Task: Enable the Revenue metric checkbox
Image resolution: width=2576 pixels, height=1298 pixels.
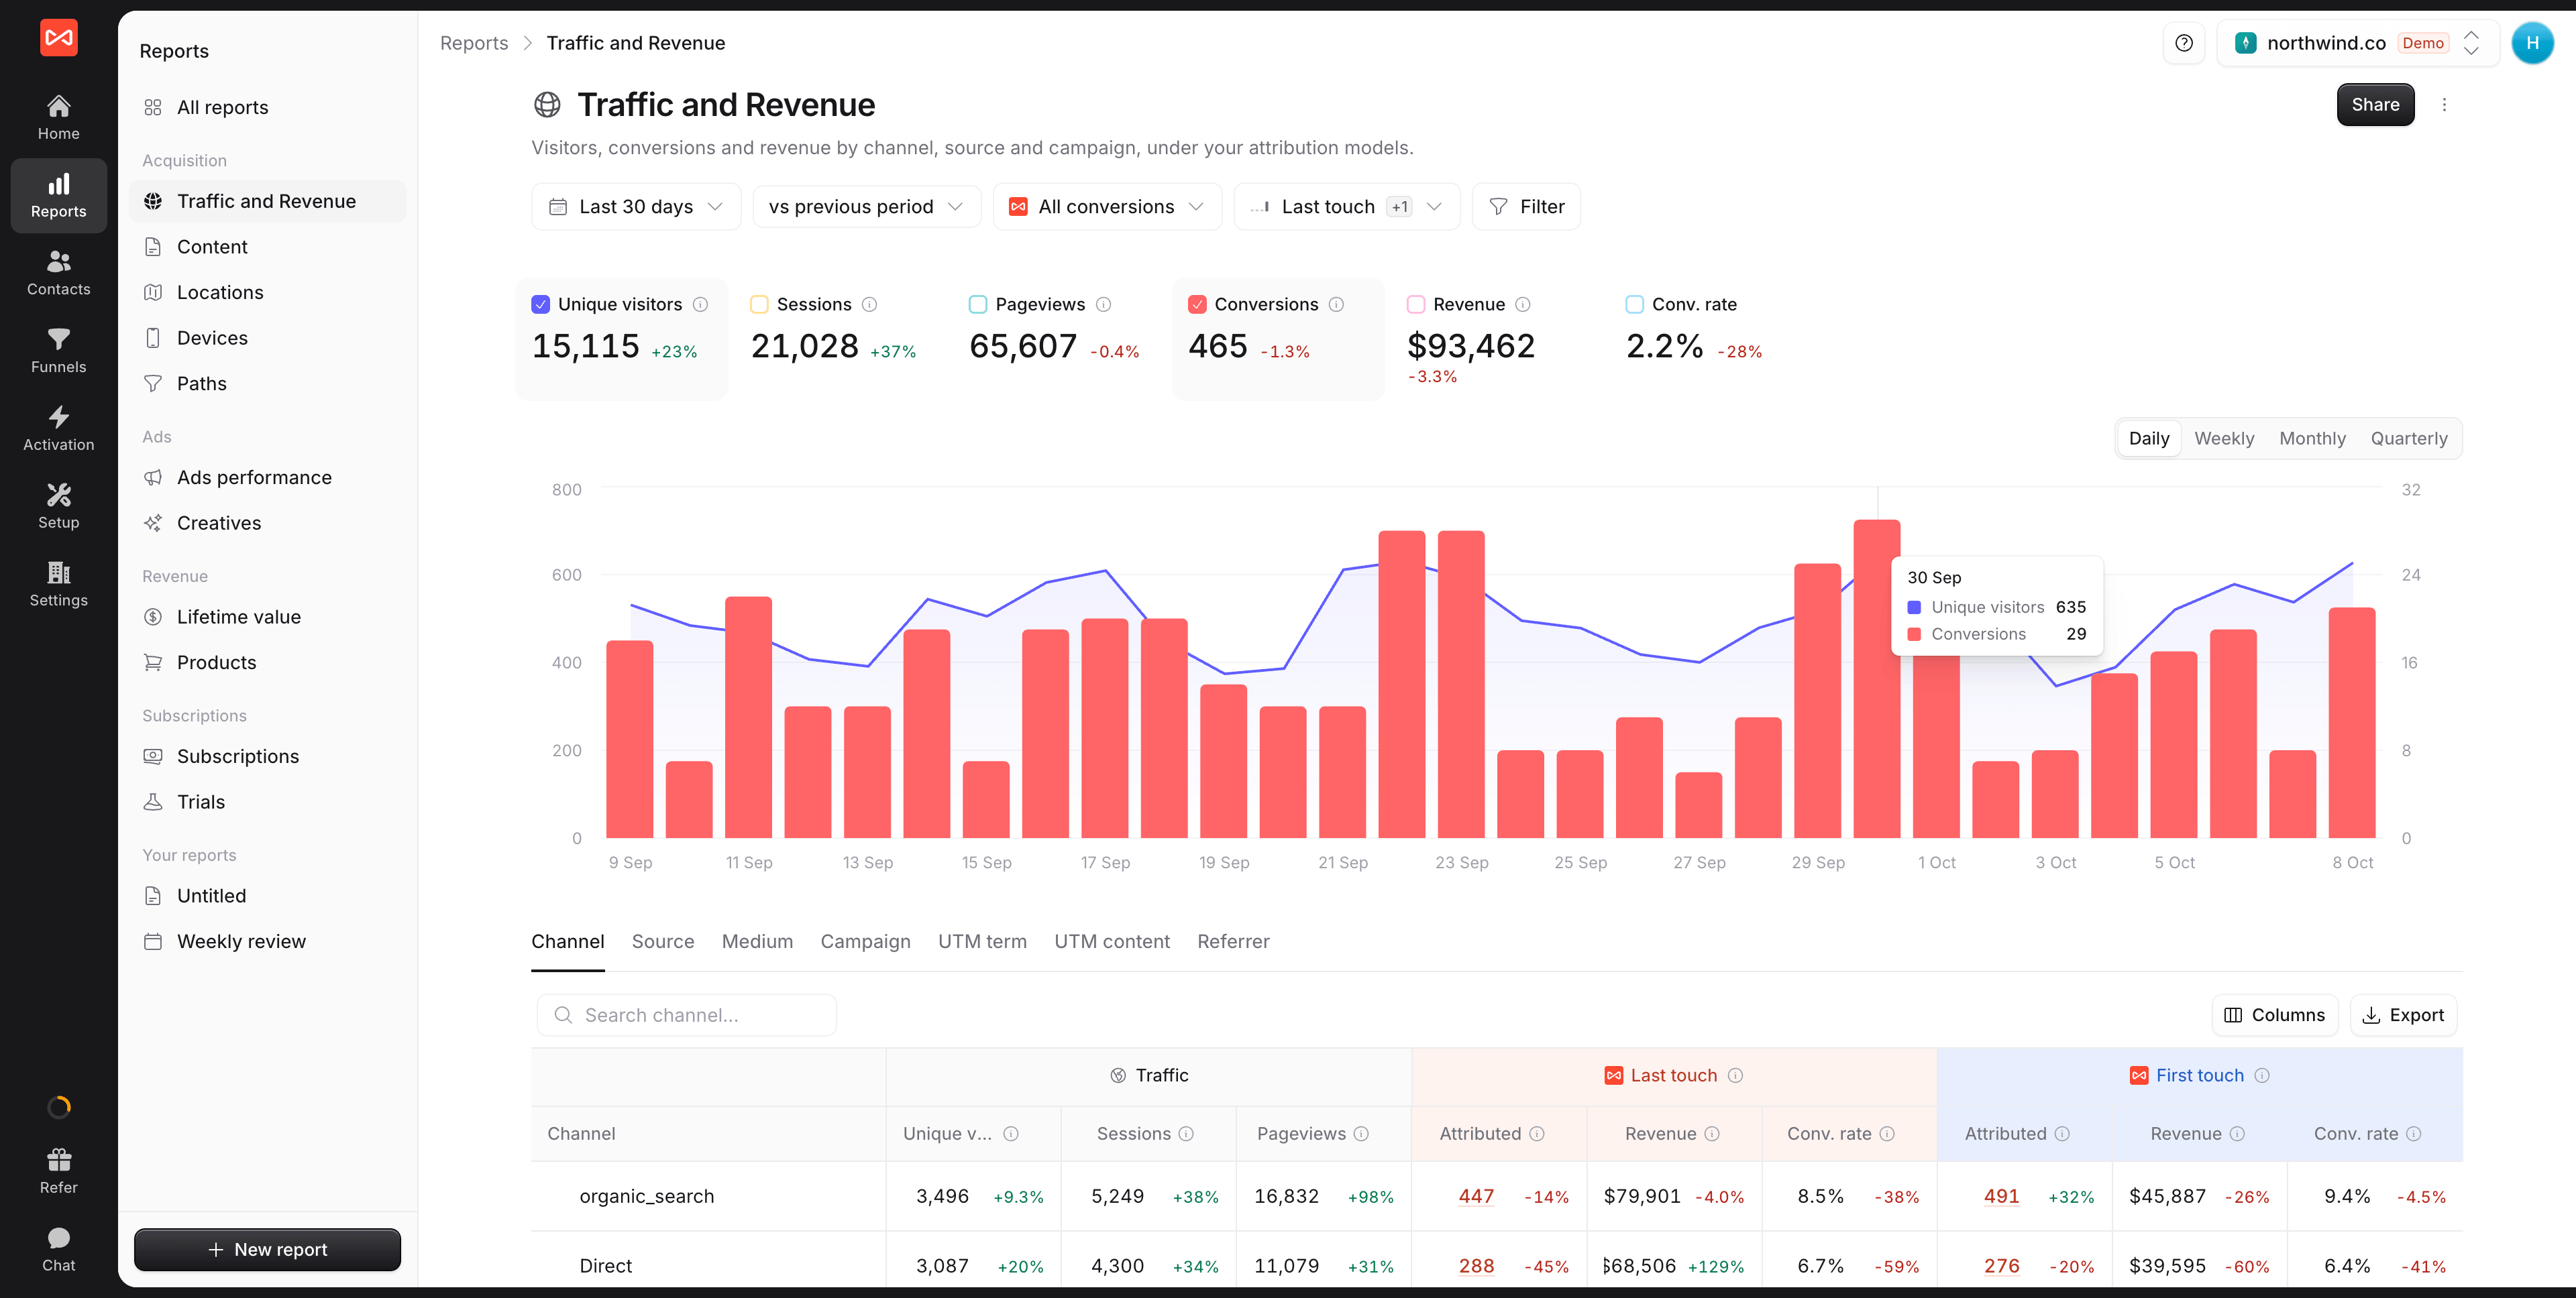Action: [1416, 305]
